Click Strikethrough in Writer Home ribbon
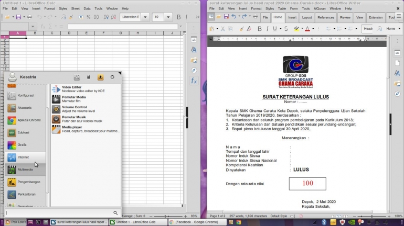This screenshot has height=226, width=404. point(286,28)
